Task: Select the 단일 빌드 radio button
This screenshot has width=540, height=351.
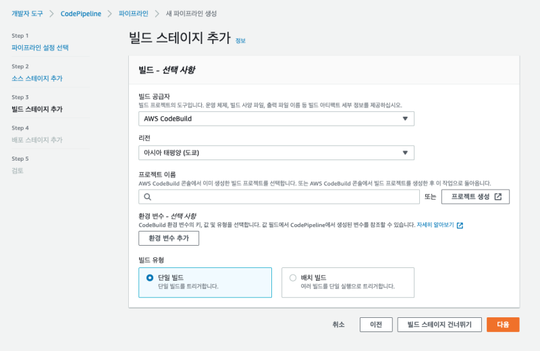Action: (150, 277)
